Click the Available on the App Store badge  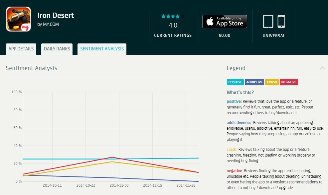pos(225,22)
